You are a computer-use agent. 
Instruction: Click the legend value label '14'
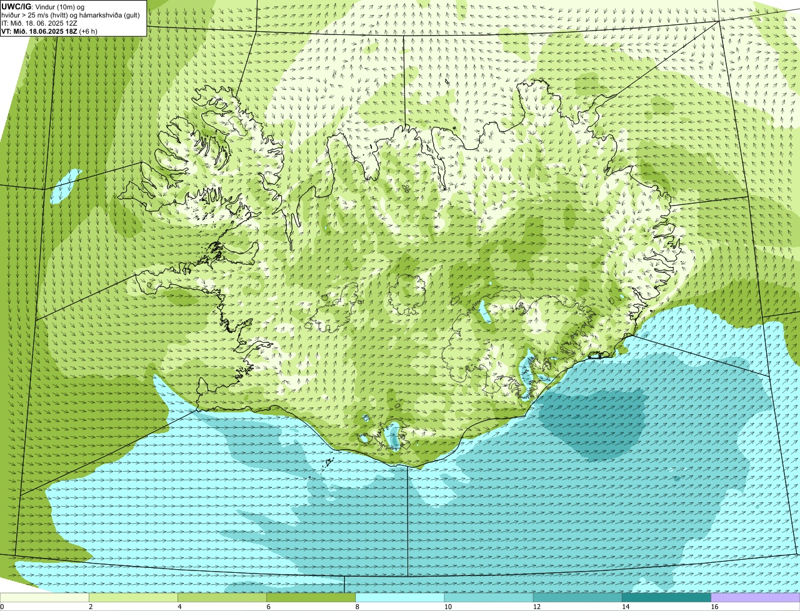coord(626,607)
